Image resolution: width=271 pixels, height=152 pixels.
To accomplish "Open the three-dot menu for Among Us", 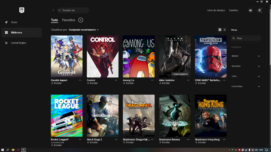I will [152, 80].
